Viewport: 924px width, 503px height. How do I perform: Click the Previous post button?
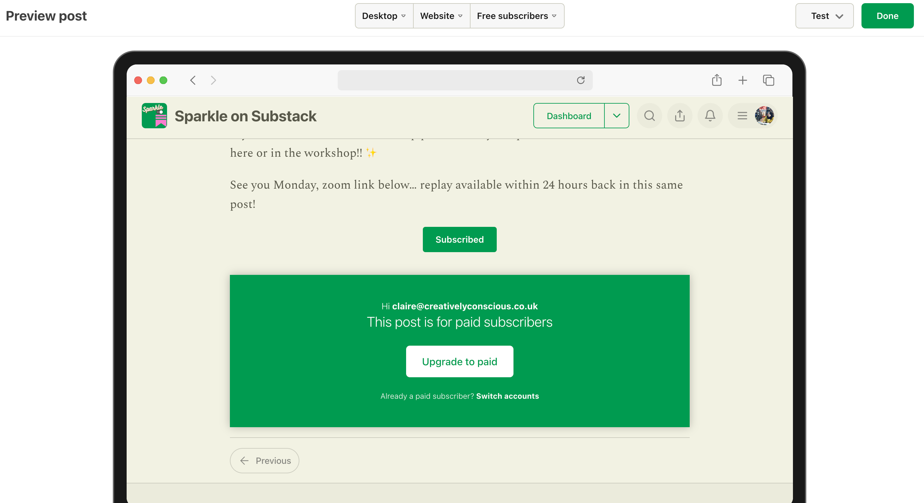click(x=265, y=461)
